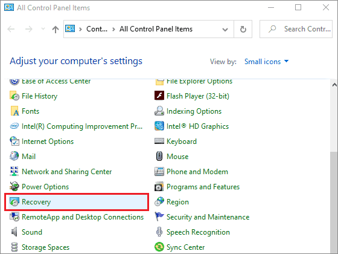Click the Control Panel icon in address bar
The width and height of the screenshot is (338, 254).
(x=70, y=29)
